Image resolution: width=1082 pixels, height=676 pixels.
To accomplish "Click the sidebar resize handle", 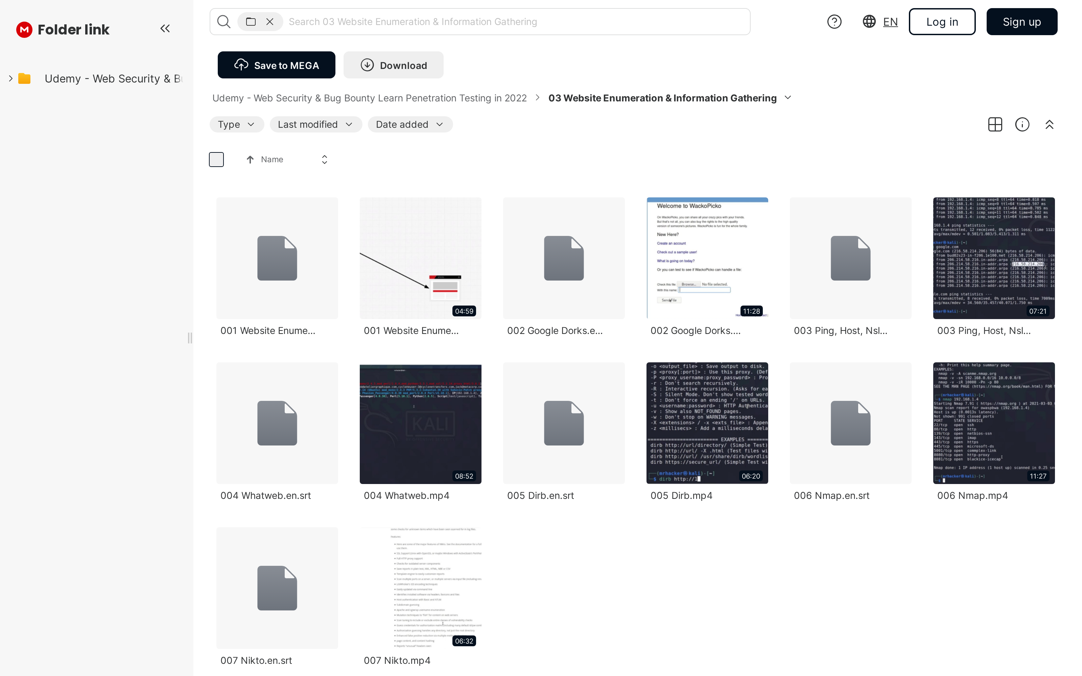I will pos(190,338).
